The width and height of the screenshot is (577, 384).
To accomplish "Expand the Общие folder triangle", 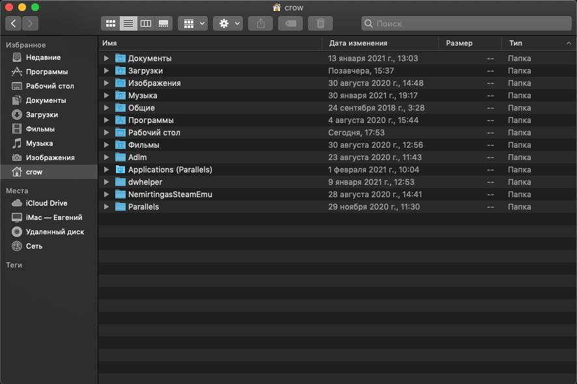I will 106,108.
